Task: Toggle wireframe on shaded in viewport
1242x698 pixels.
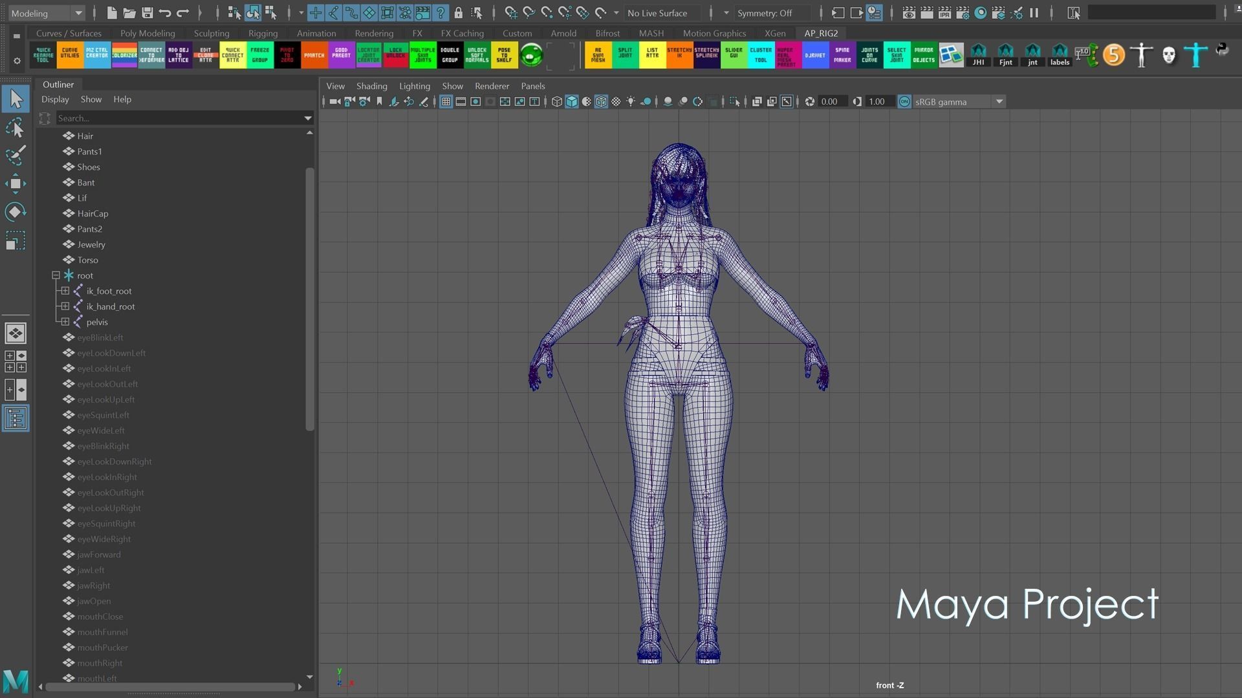Action: (x=601, y=101)
